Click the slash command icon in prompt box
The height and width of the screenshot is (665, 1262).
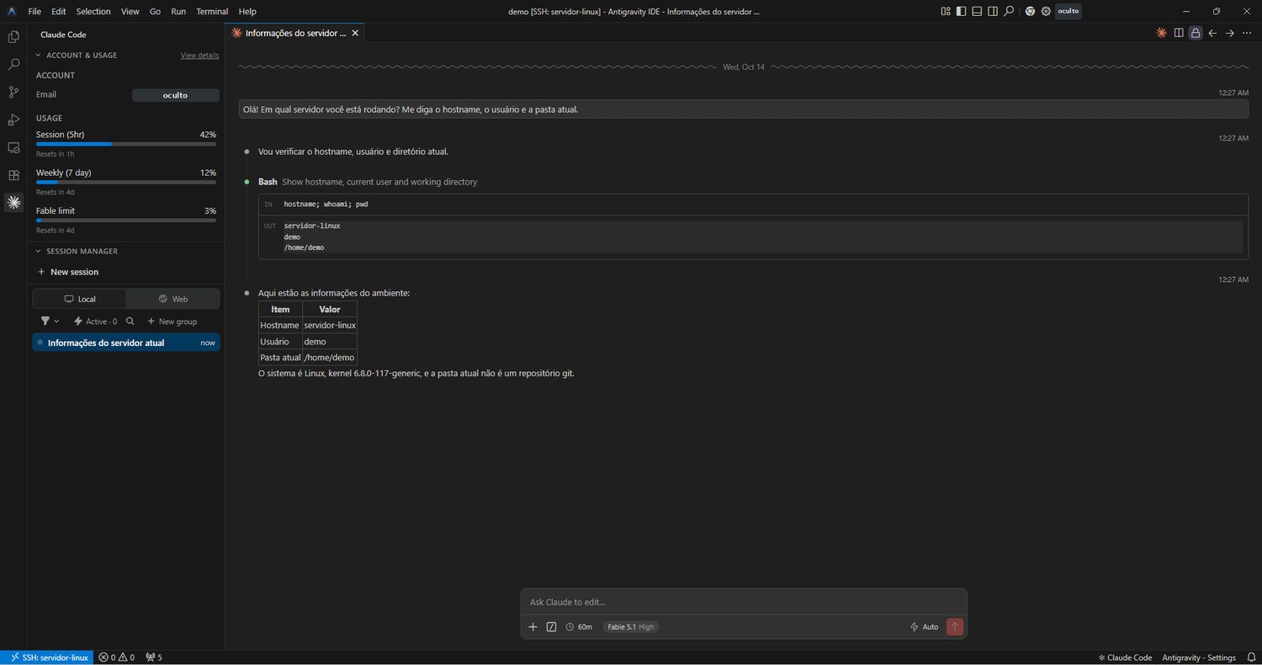pyautogui.click(x=551, y=627)
